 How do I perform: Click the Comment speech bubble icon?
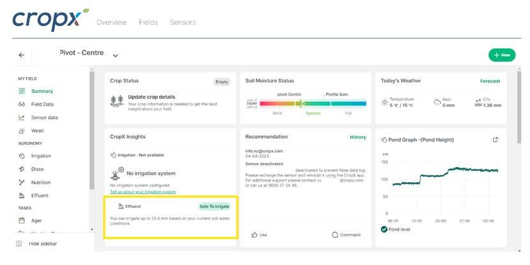335,235
